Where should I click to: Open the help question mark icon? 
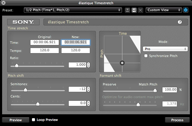pos(180,22)
